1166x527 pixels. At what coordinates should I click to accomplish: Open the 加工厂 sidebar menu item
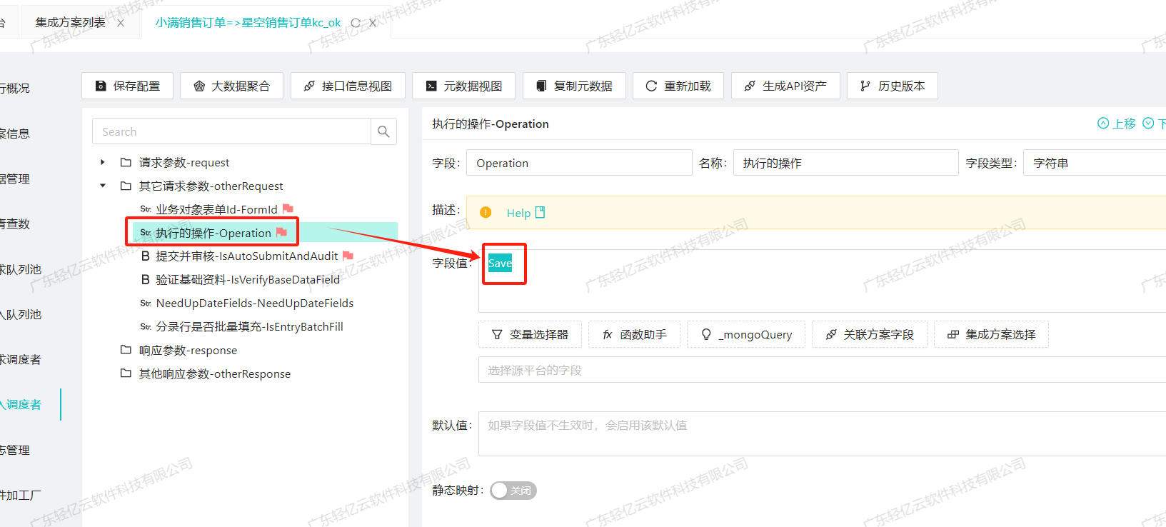coord(21,495)
